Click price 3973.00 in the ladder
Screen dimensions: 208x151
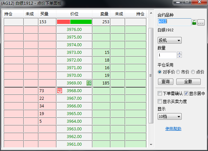click(74, 53)
